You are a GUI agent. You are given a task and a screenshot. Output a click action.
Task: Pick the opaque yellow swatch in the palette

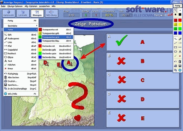tap(180, 24)
